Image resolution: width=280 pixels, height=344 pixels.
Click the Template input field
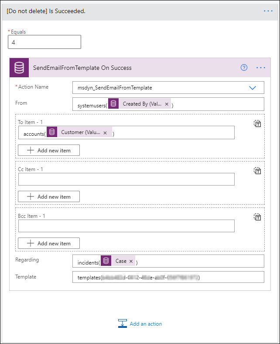(x=168, y=277)
